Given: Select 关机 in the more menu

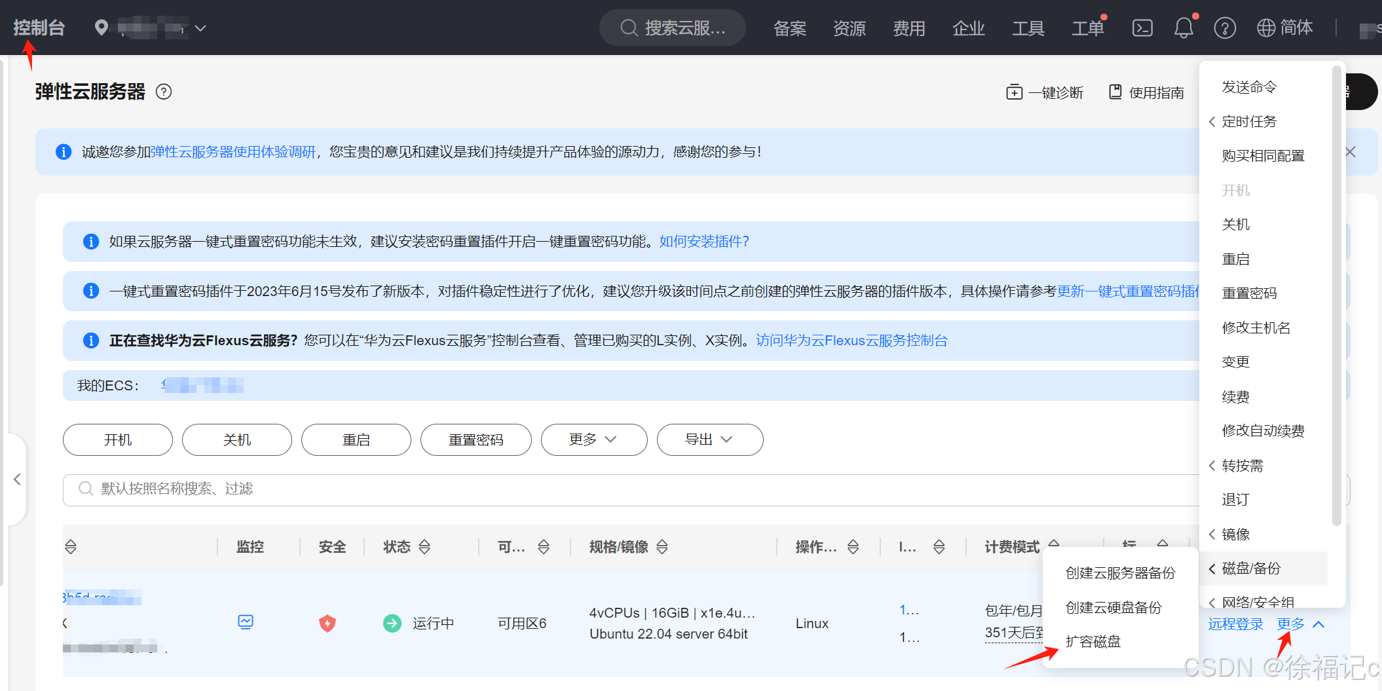Looking at the screenshot, I should click(1235, 225).
